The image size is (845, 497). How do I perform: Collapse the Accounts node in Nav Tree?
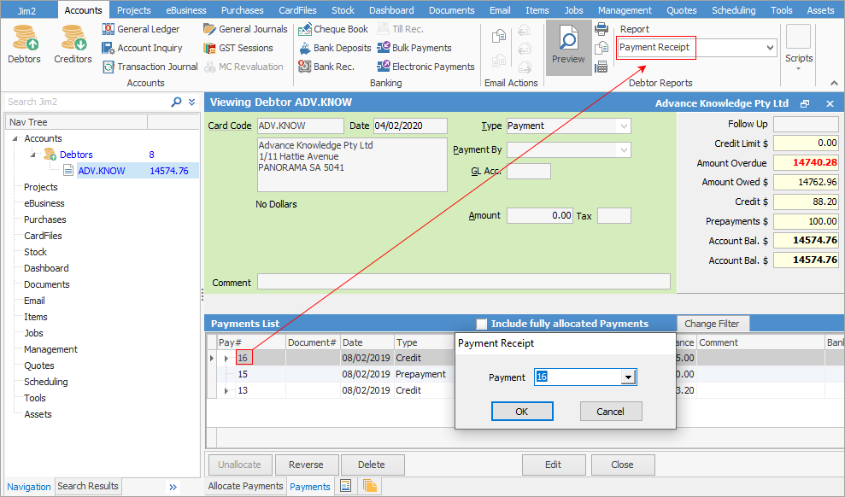tap(15, 138)
